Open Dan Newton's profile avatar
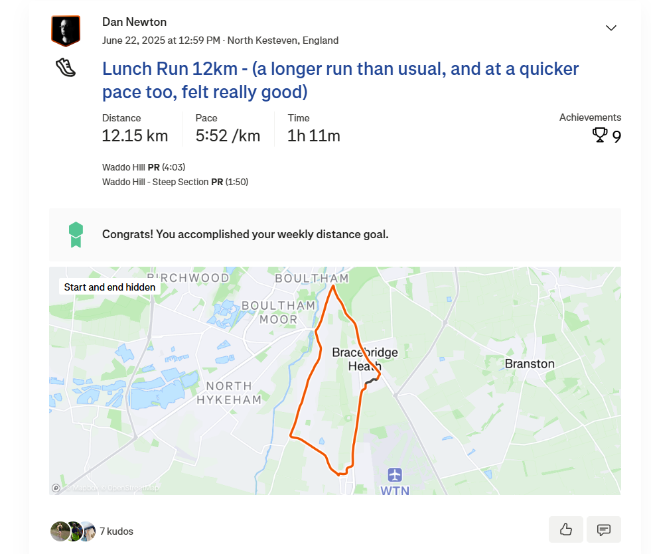Viewport: 651px width, 554px height. click(x=66, y=31)
